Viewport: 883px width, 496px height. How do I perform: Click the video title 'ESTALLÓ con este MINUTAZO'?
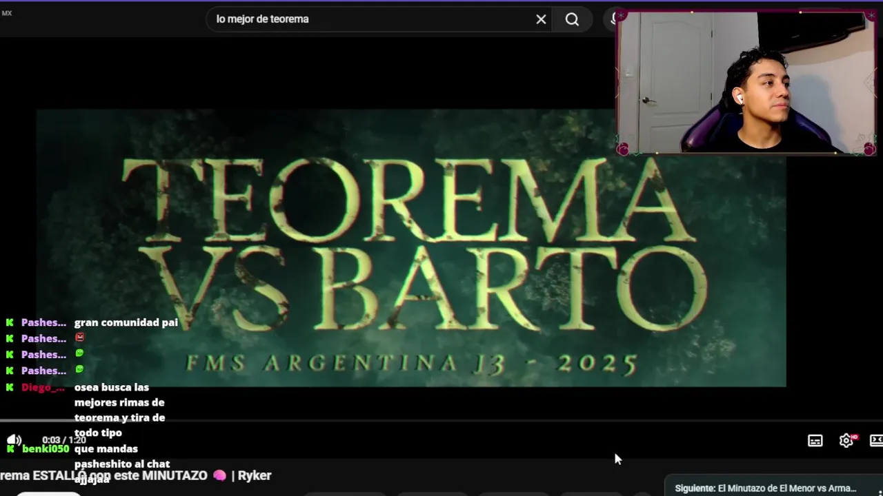[x=120, y=475]
